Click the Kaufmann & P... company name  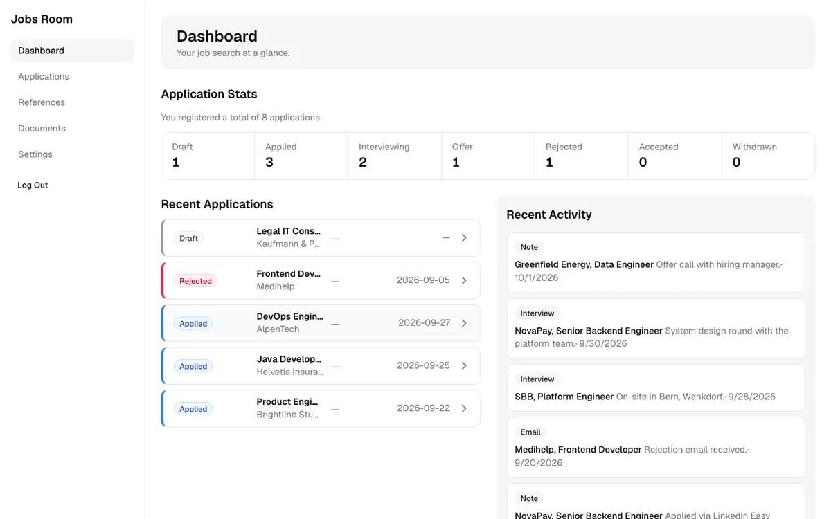pyautogui.click(x=288, y=244)
